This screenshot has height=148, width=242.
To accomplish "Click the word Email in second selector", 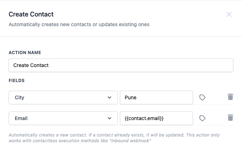I will click(21, 118).
